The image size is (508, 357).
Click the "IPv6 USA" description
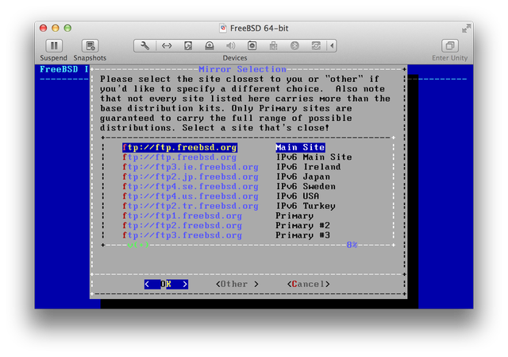[298, 196]
